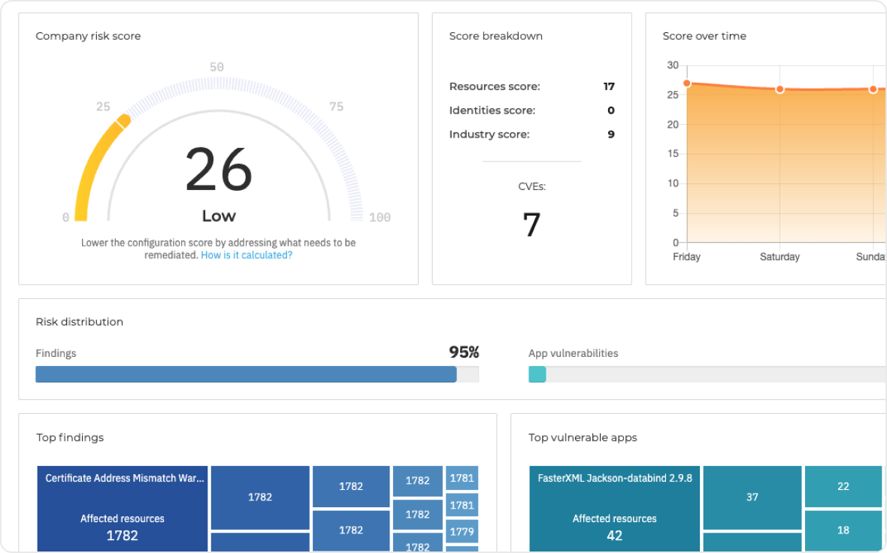887x553 pixels.
Task: Select the Sunday data point
Action: 873,89
